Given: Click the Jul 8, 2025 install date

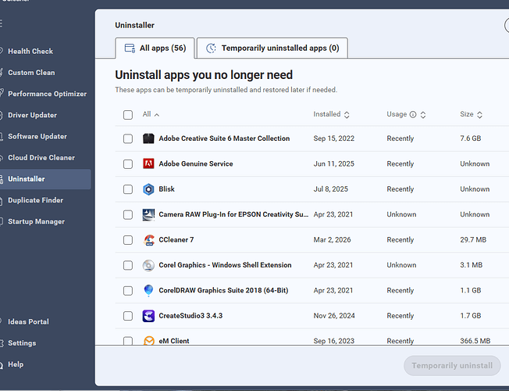Looking at the screenshot, I should click(x=330, y=189).
